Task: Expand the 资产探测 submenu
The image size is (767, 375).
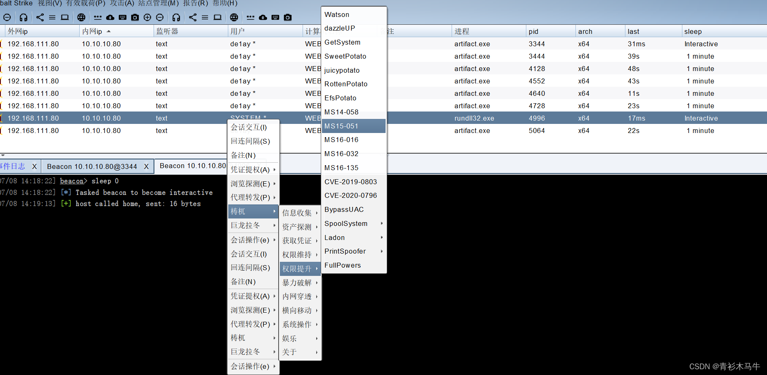Action: click(x=300, y=227)
